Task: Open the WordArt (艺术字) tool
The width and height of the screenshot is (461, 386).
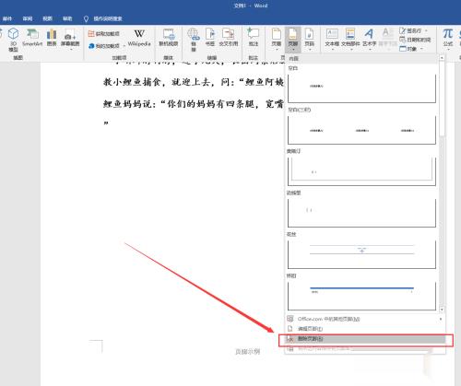Action: click(369, 38)
